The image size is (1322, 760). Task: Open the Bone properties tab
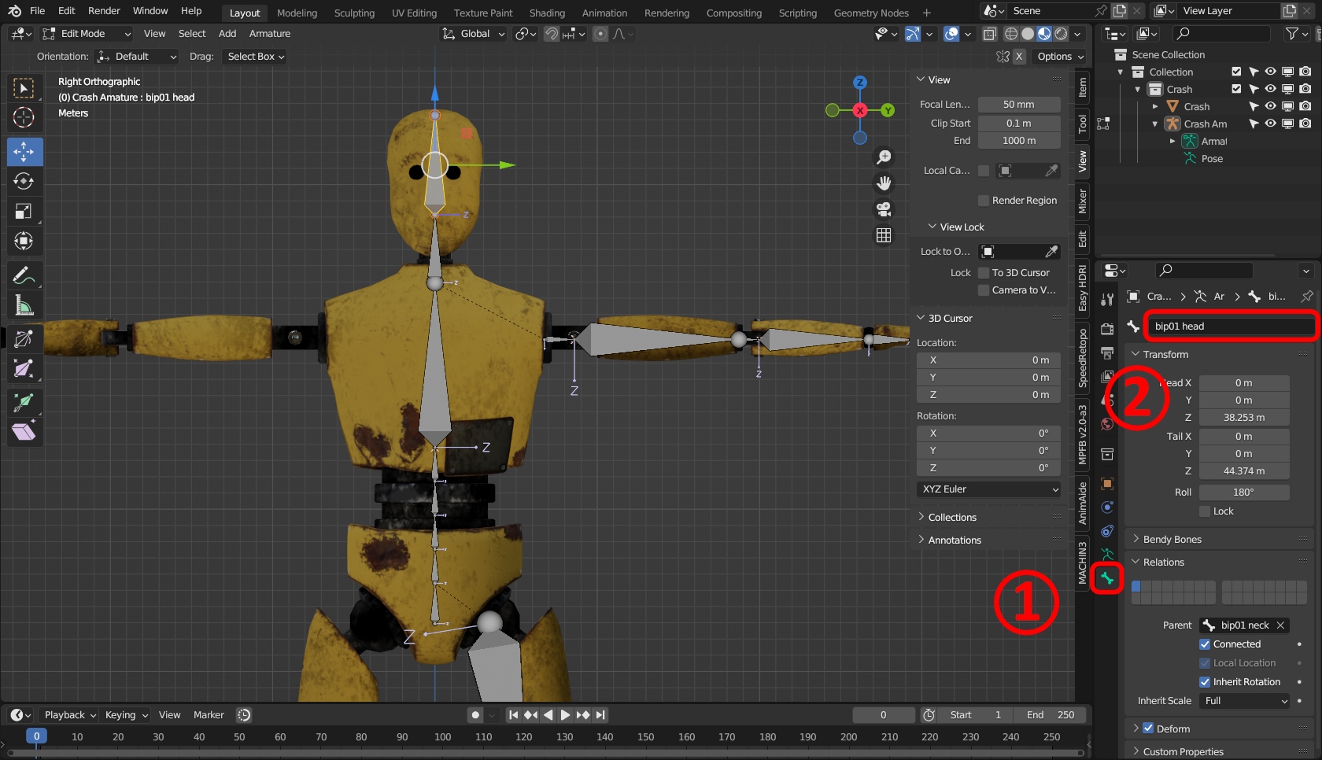pos(1107,578)
